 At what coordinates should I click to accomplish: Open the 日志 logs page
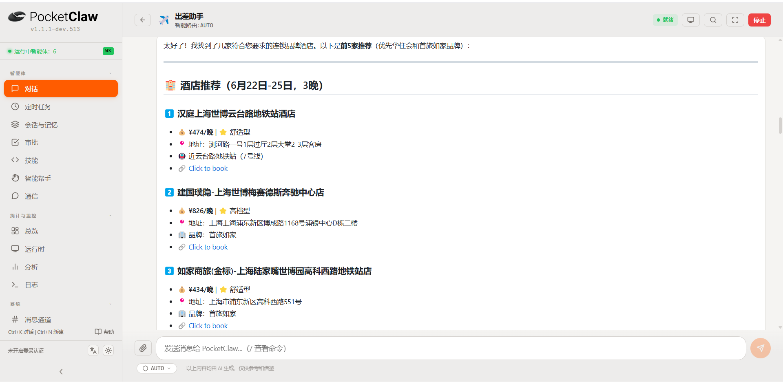61,285
